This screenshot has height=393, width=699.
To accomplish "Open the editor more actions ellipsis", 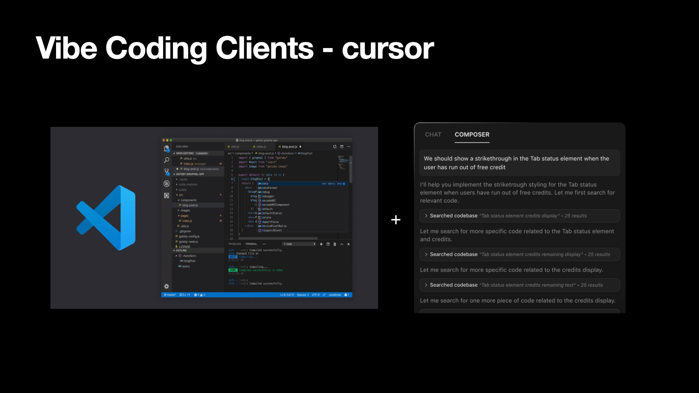I will [x=348, y=147].
